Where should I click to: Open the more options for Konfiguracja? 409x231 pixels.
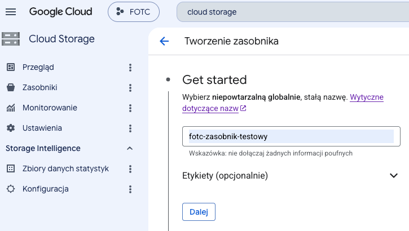[130, 189]
